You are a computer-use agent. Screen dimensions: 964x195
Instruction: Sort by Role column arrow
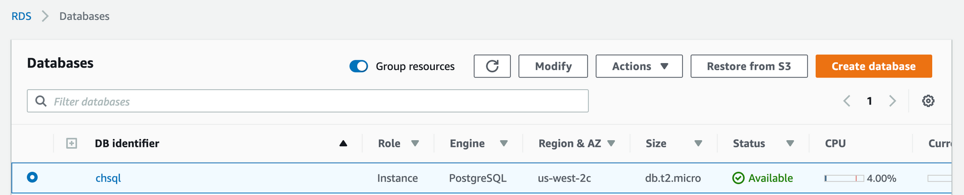pos(415,143)
